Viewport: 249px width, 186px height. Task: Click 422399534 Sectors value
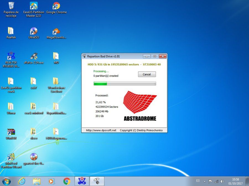coord(107,107)
